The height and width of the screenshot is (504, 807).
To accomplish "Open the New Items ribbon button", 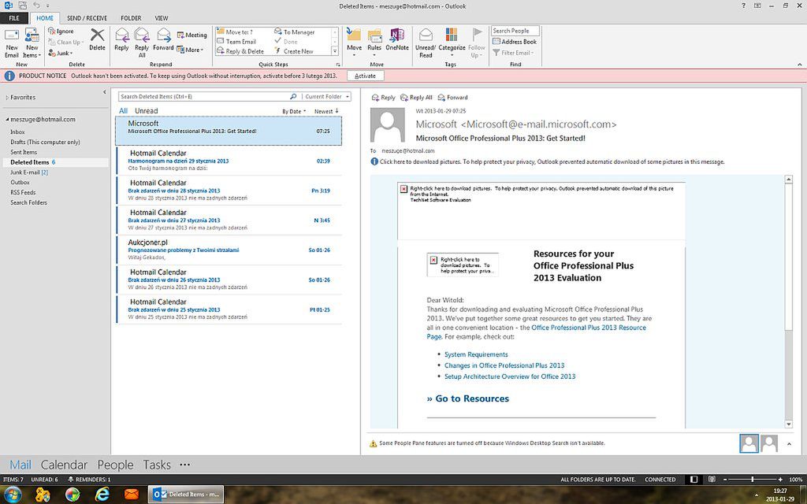I will point(32,43).
